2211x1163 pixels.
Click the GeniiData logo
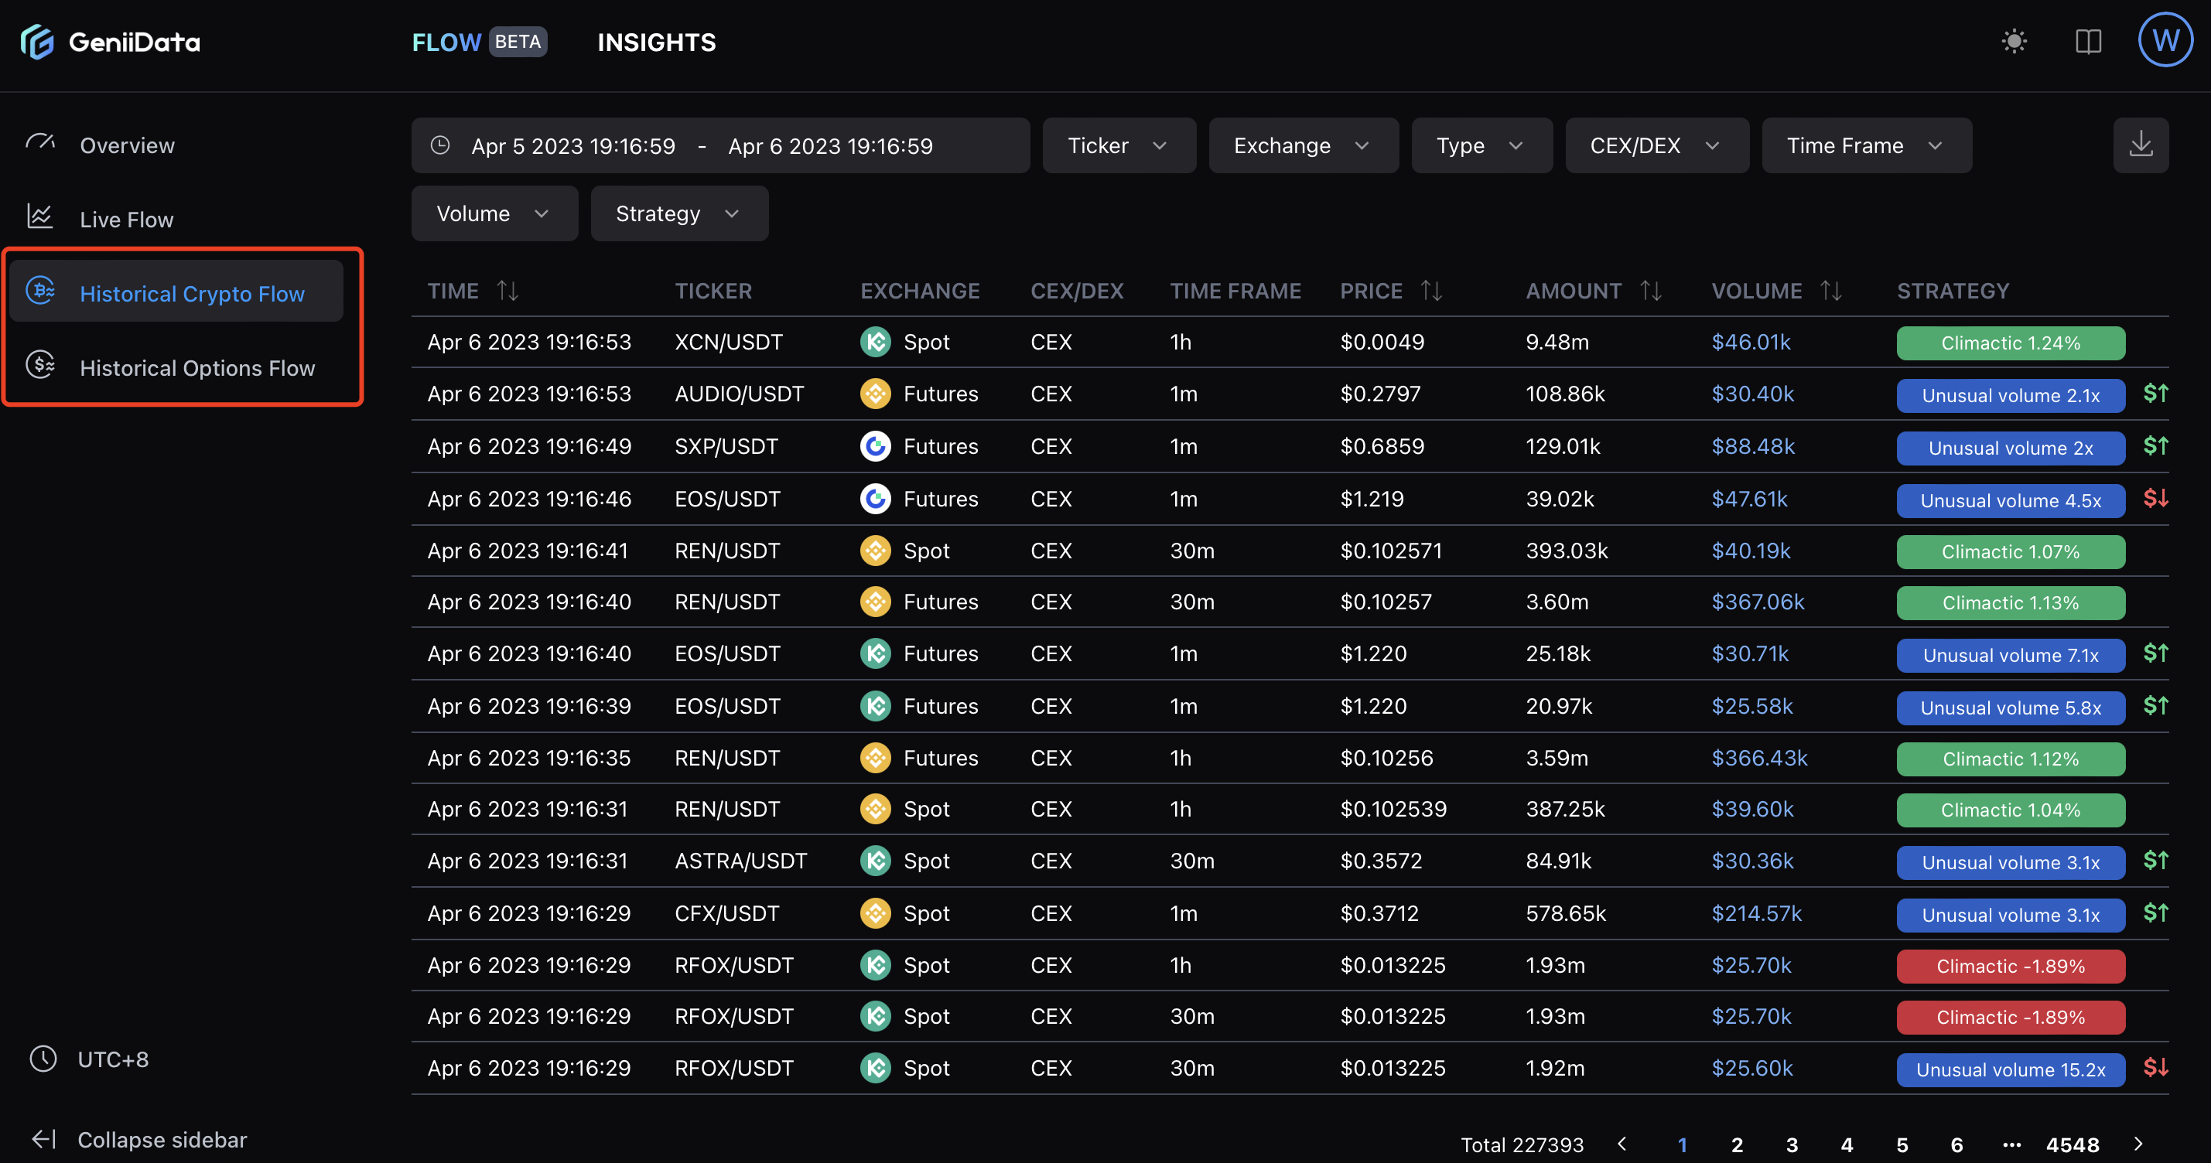click(110, 41)
